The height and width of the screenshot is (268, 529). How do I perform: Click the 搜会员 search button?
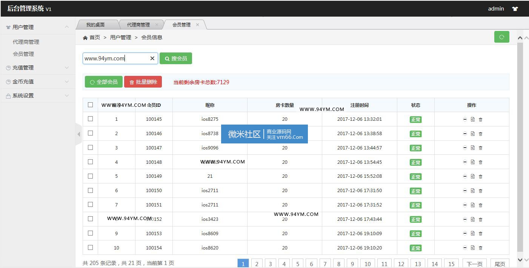[x=176, y=59]
